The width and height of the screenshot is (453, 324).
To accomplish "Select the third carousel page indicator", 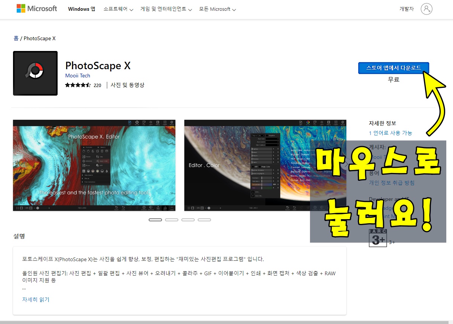I will pyautogui.click(x=188, y=220).
